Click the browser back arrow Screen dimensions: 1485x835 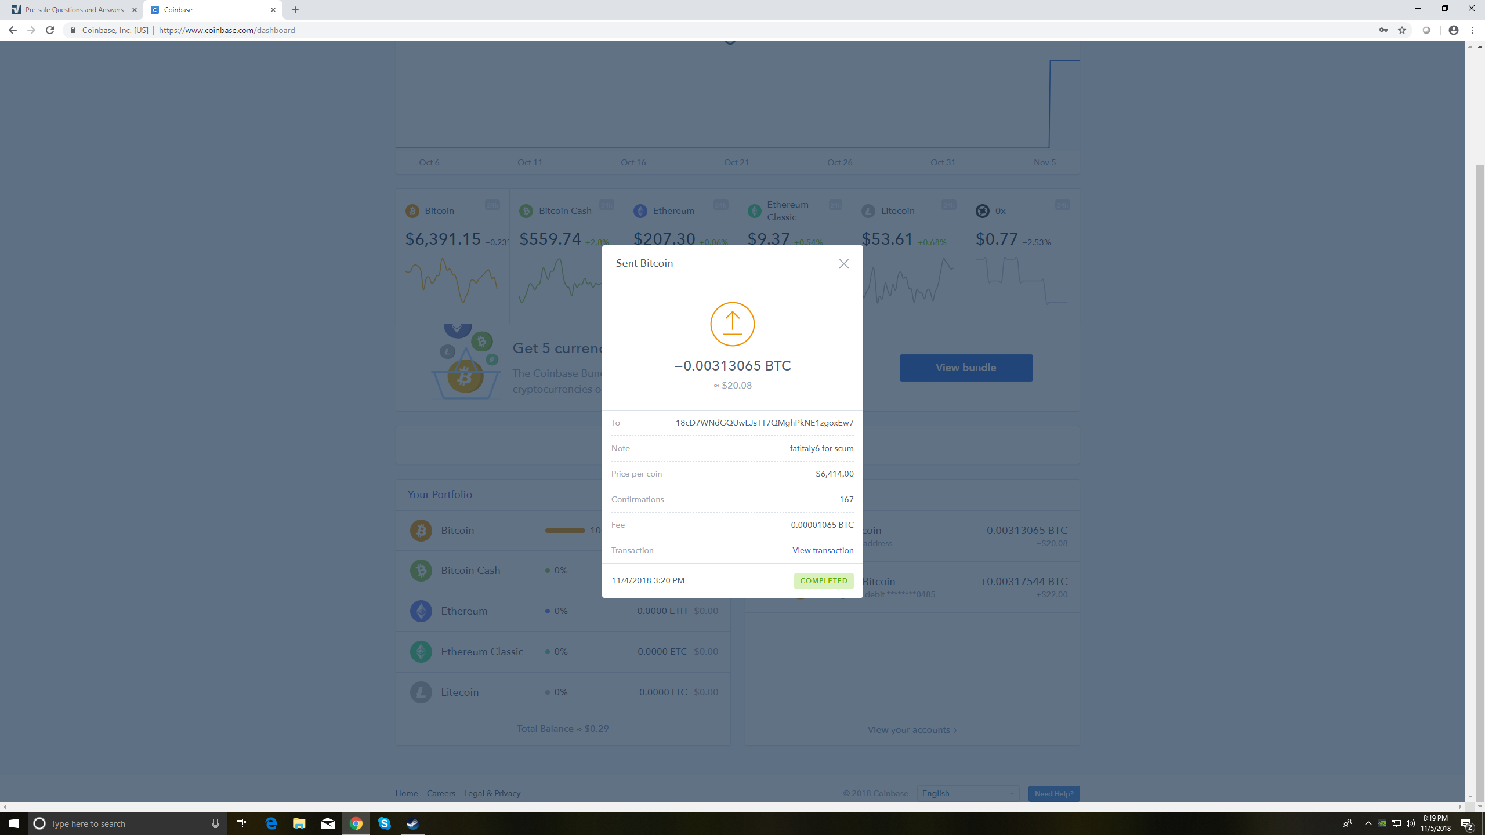(12, 30)
